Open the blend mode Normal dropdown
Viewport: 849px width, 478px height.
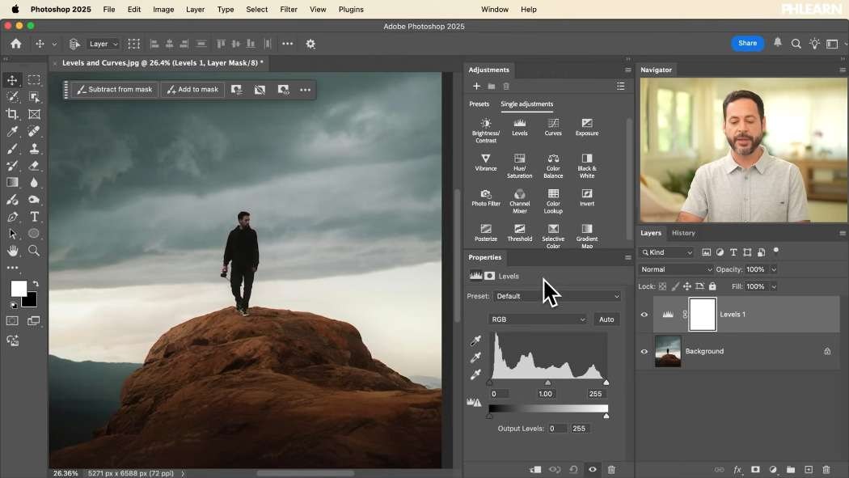(x=676, y=269)
